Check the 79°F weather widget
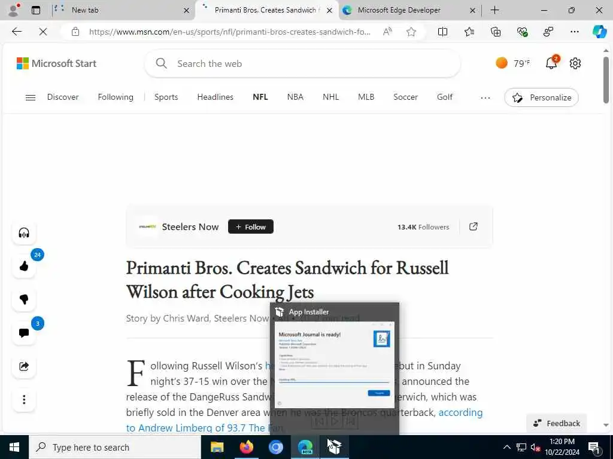This screenshot has height=459, width=613. click(513, 63)
